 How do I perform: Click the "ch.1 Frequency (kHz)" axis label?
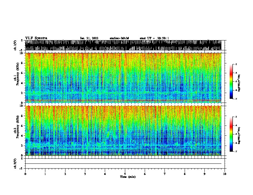coord(16,74)
